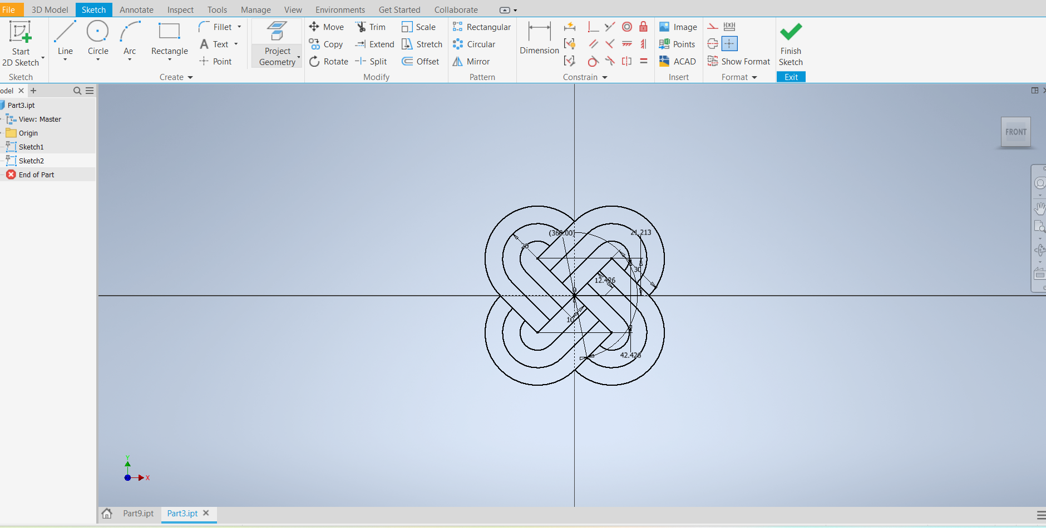Switch to the 3D Model ribbon tab

pyautogui.click(x=50, y=9)
